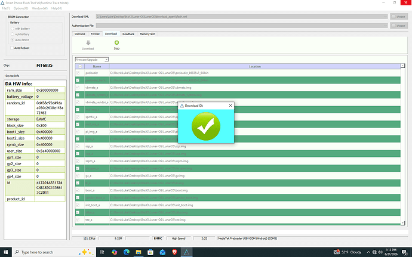Select the 'with battery' radio button
412x257 pixels.
coord(13,29)
